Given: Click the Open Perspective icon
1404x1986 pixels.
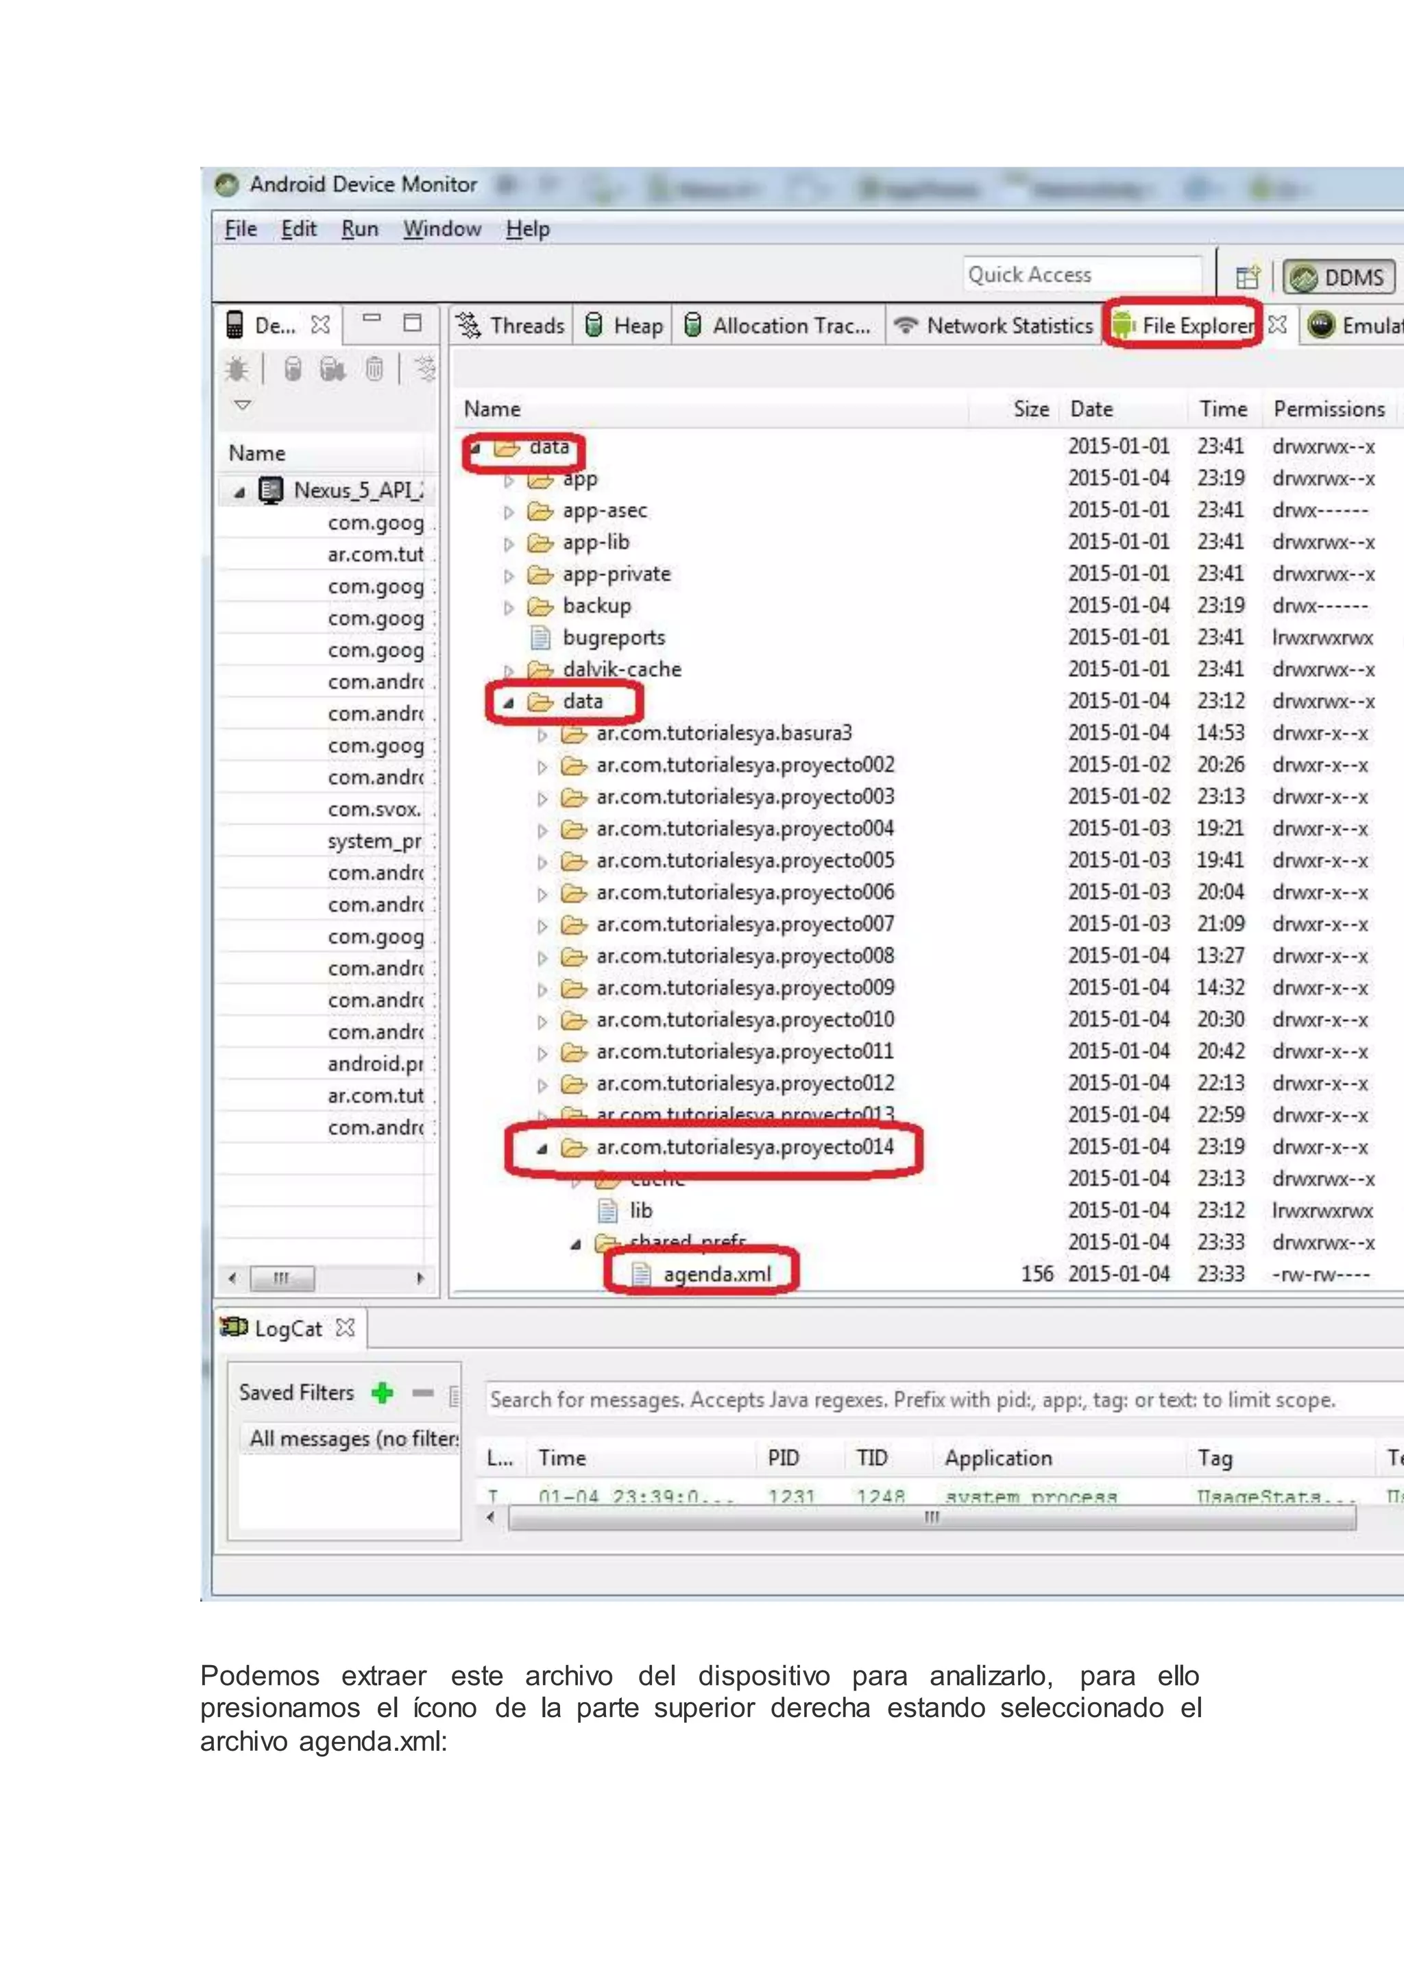Looking at the screenshot, I should [x=1248, y=277].
